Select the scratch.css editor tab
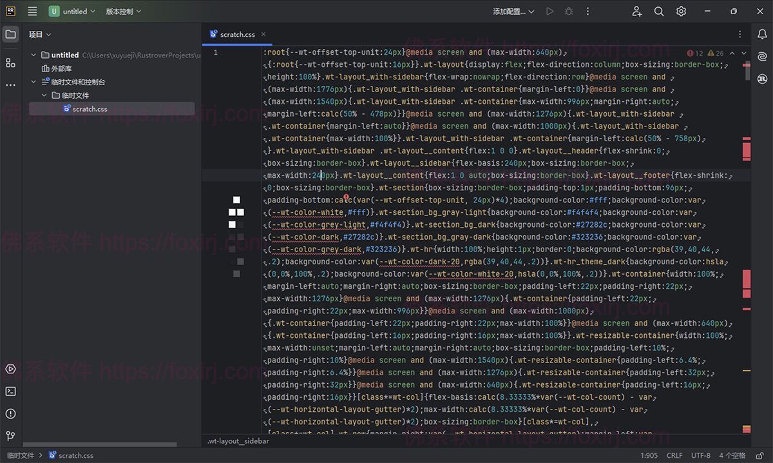 [x=236, y=34]
